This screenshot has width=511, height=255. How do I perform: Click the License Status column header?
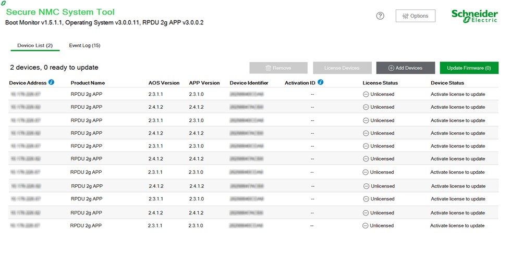click(x=380, y=83)
